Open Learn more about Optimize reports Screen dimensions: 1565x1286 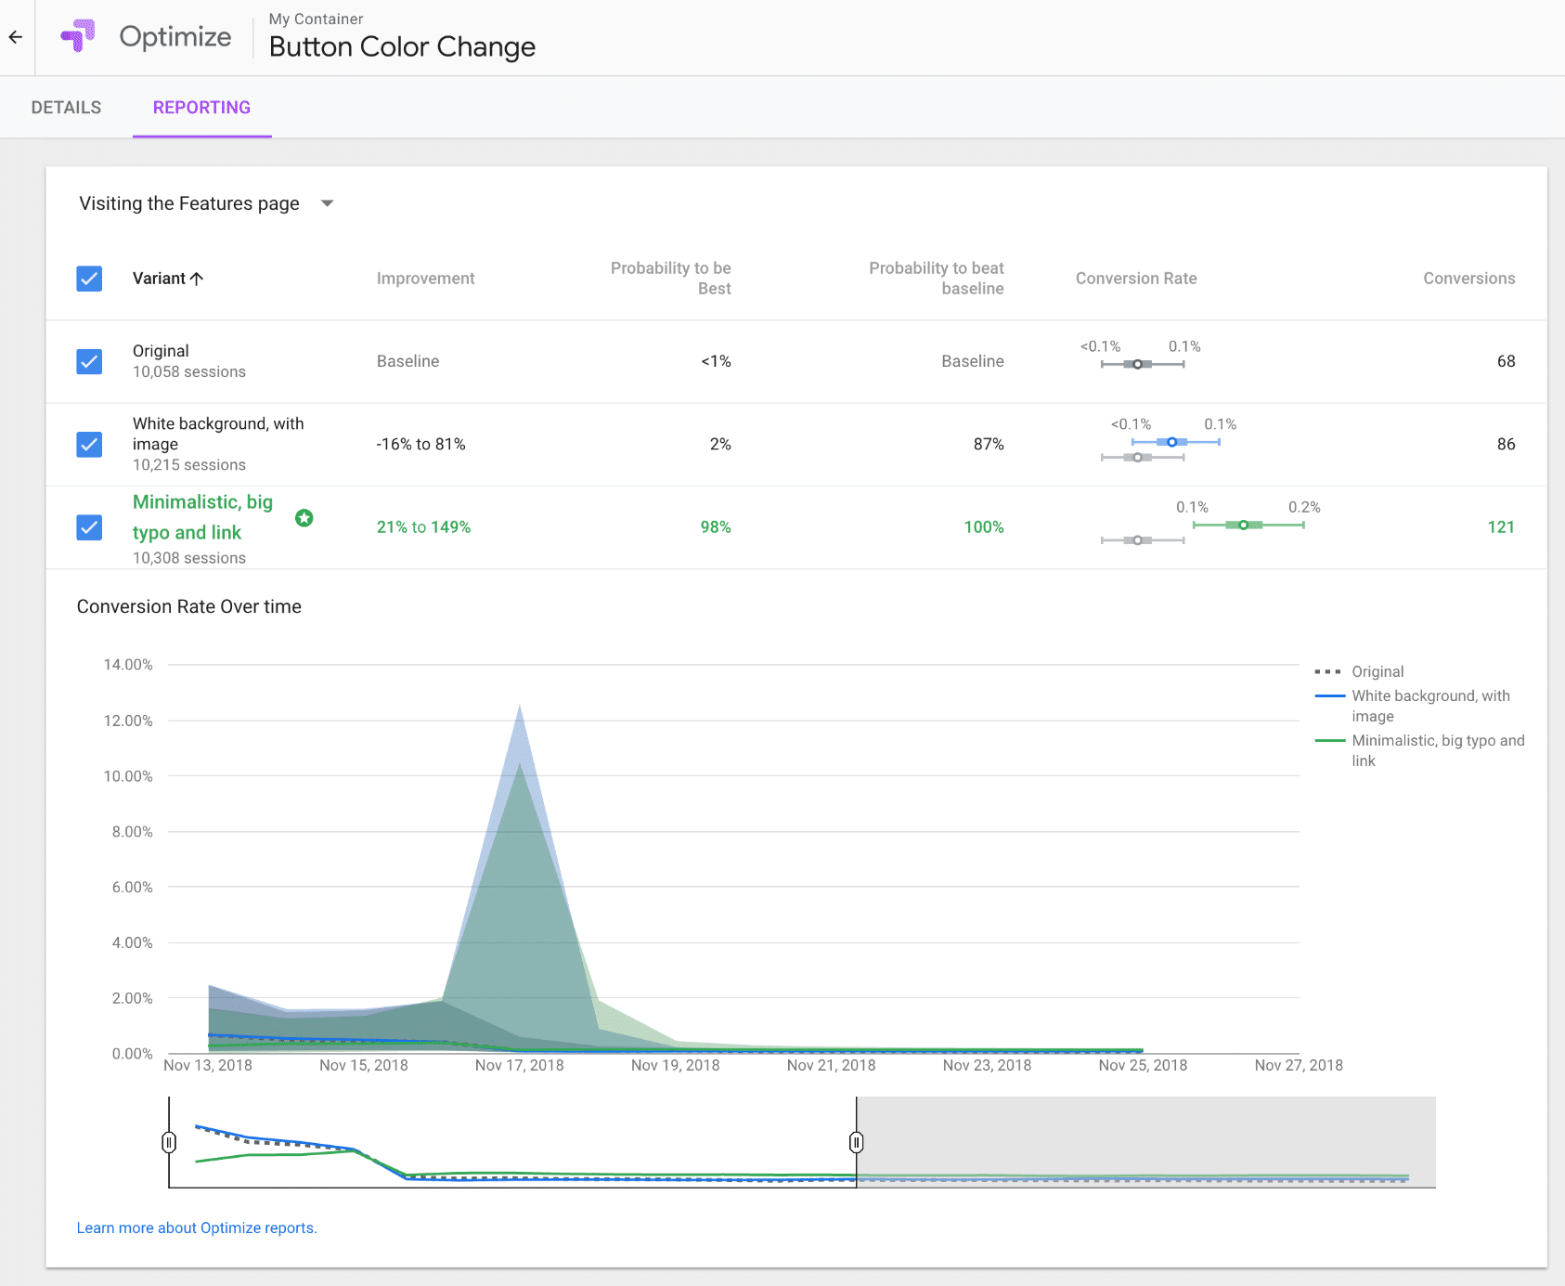(196, 1228)
